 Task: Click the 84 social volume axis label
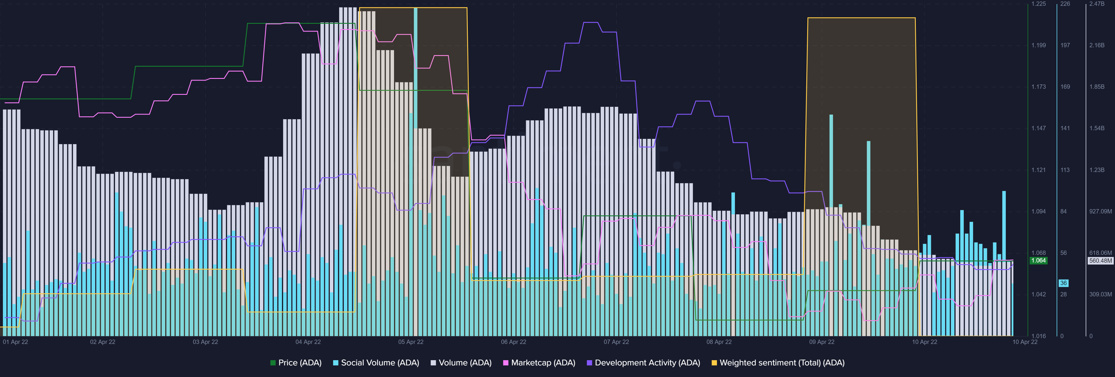click(x=1064, y=211)
